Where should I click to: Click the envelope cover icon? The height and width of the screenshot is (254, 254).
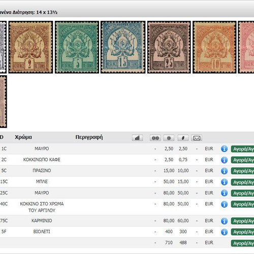tap(197, 138)
